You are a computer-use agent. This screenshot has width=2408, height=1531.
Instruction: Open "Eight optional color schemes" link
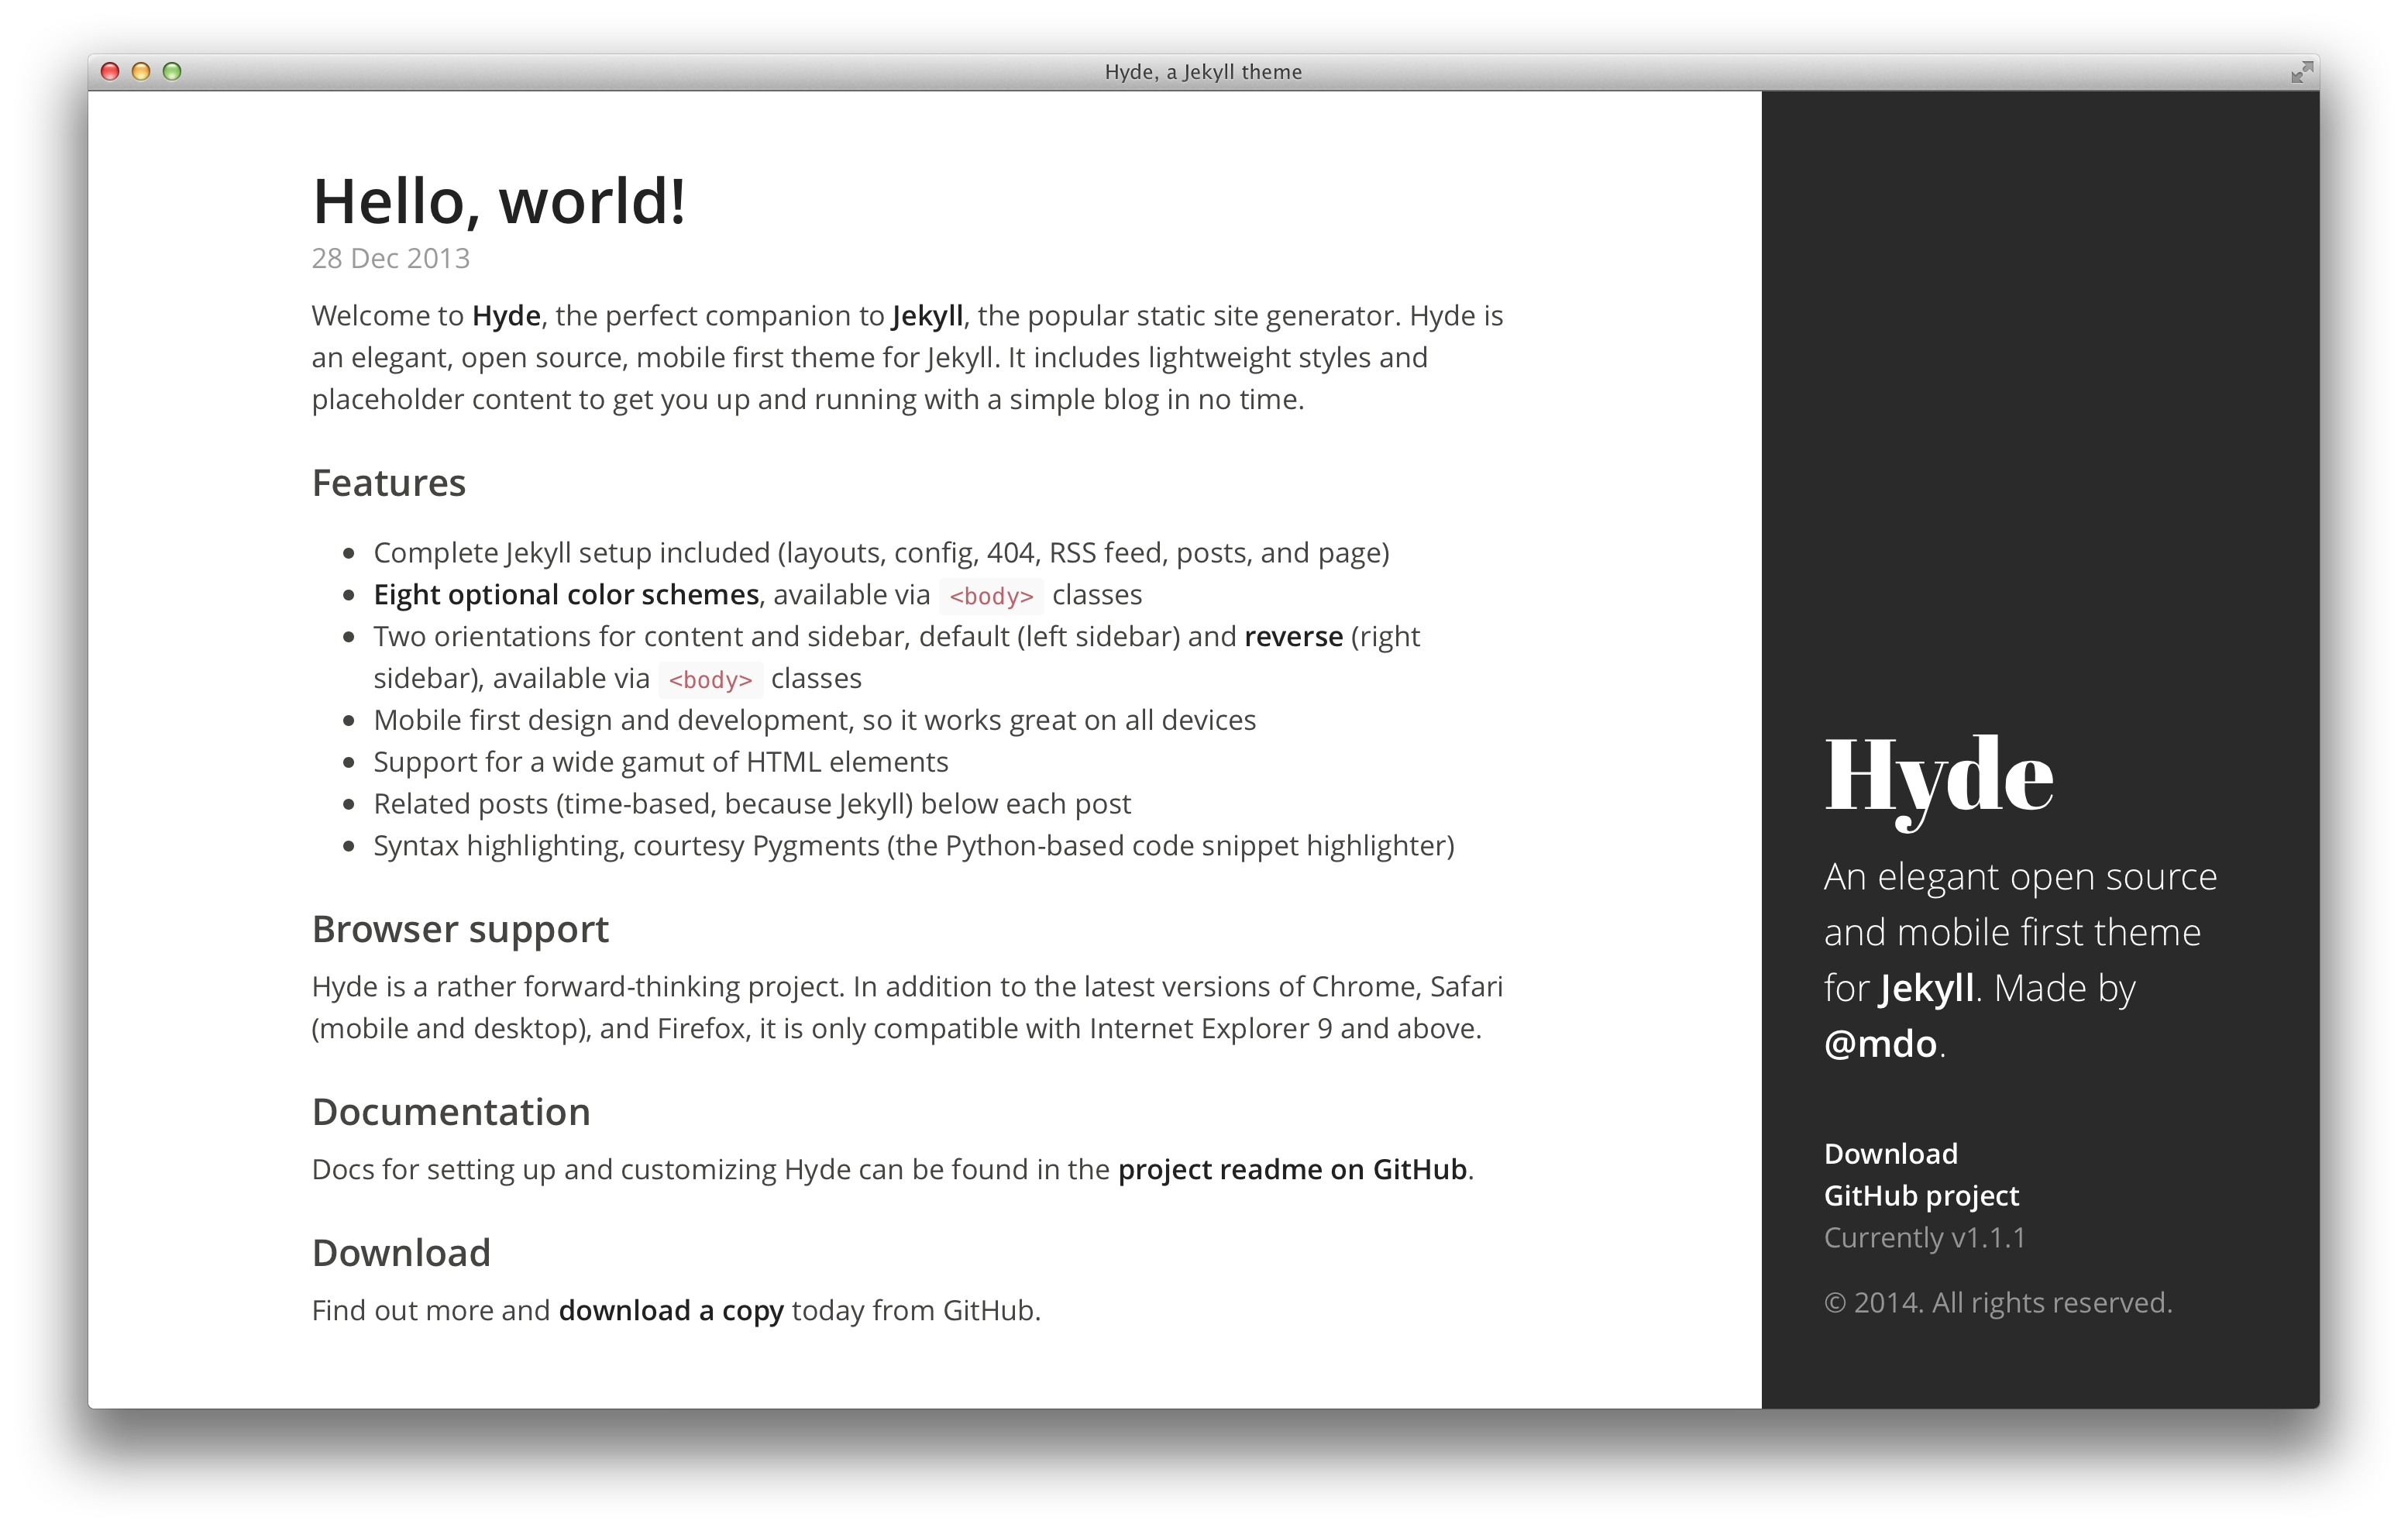pos(566,595)
